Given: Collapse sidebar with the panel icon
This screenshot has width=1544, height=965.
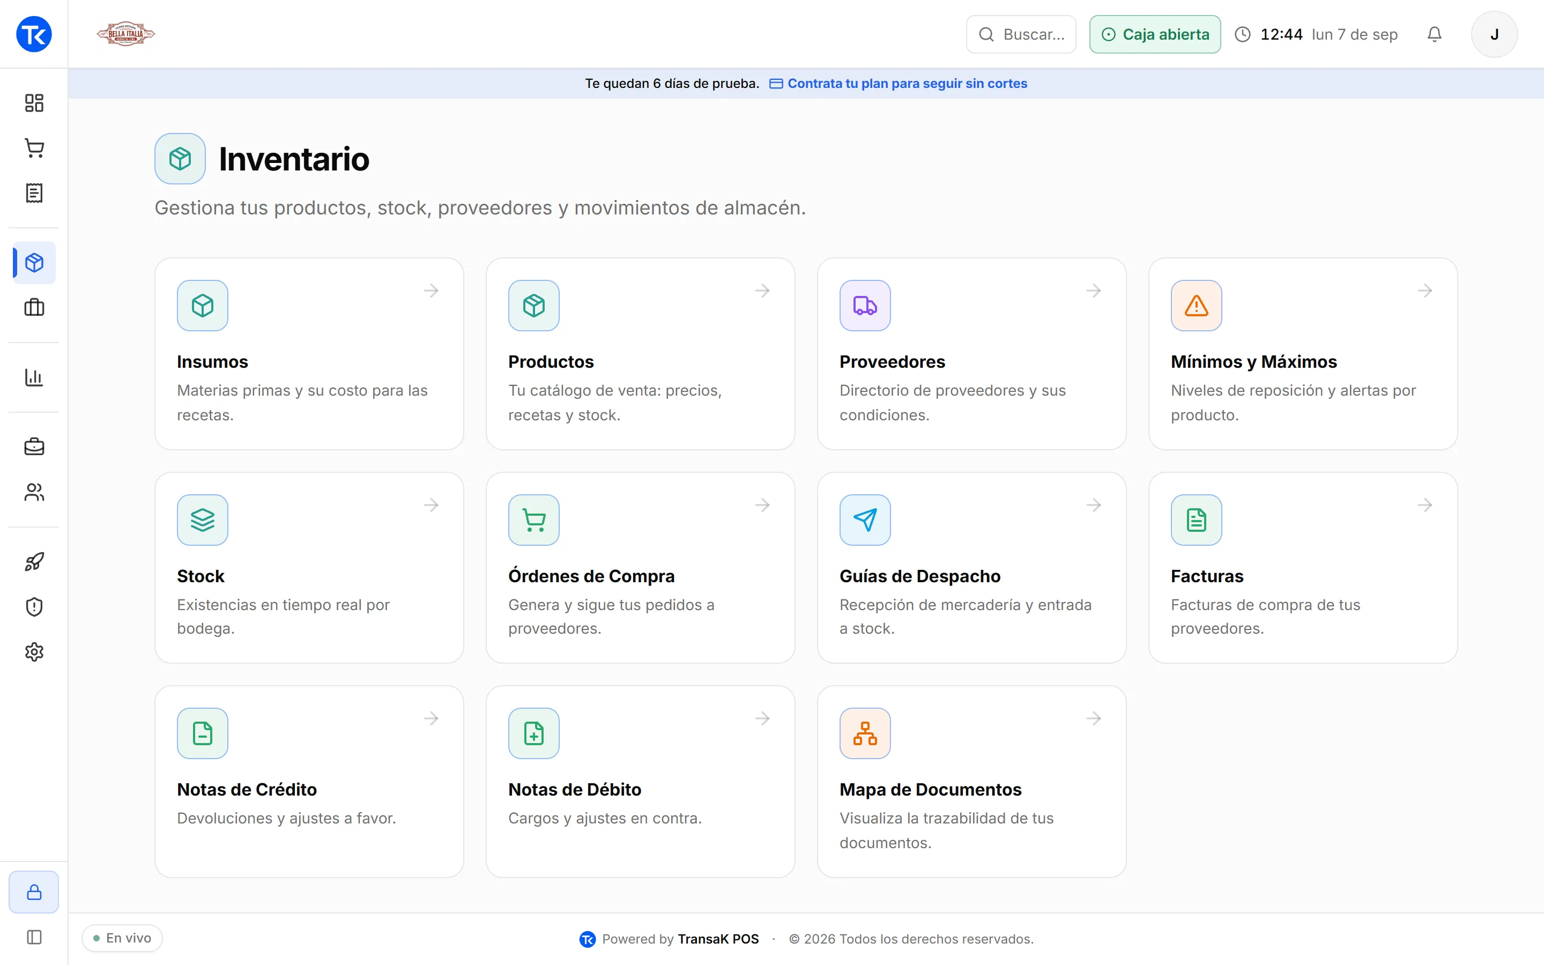Looking at the screenshot, I should tap(34, 937).
